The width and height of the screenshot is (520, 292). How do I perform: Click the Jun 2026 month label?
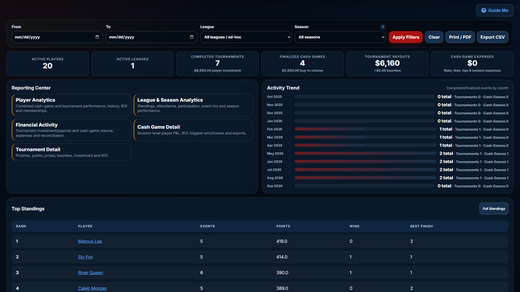coord(275,162)
